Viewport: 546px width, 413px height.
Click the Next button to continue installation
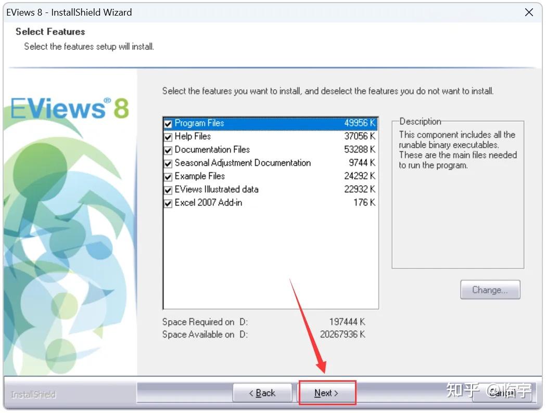coord(326,393)
